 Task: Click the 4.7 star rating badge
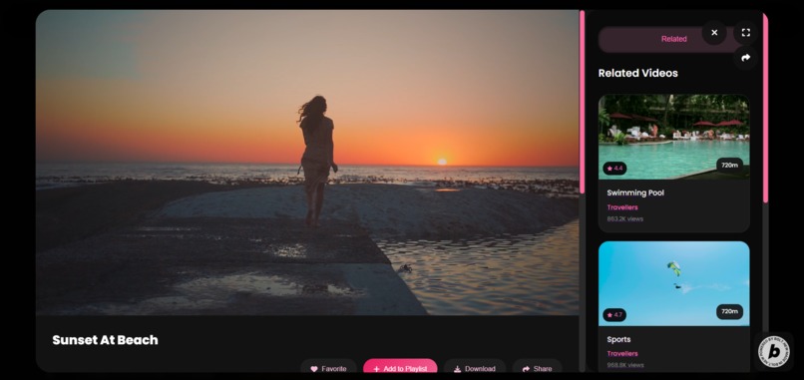[x=614, y=315]
